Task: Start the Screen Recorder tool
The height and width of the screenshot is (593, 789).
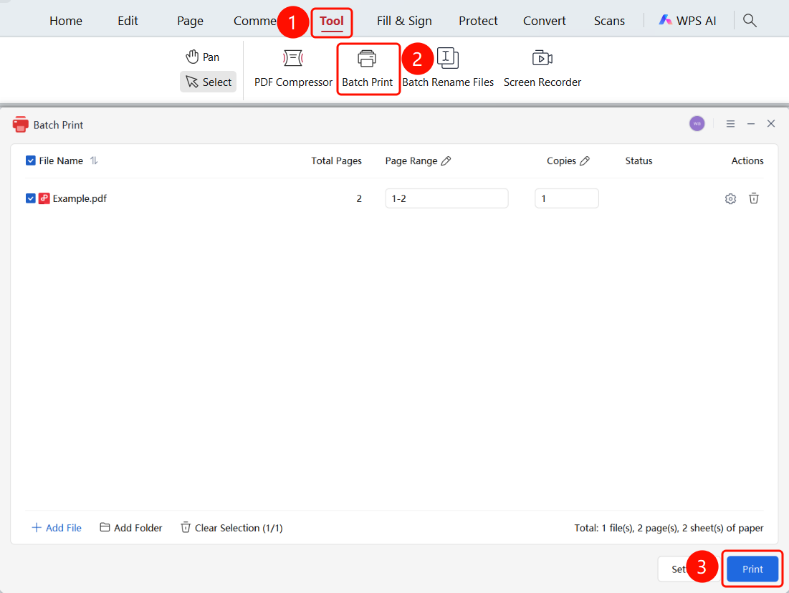Action: (x=542, y=69)
